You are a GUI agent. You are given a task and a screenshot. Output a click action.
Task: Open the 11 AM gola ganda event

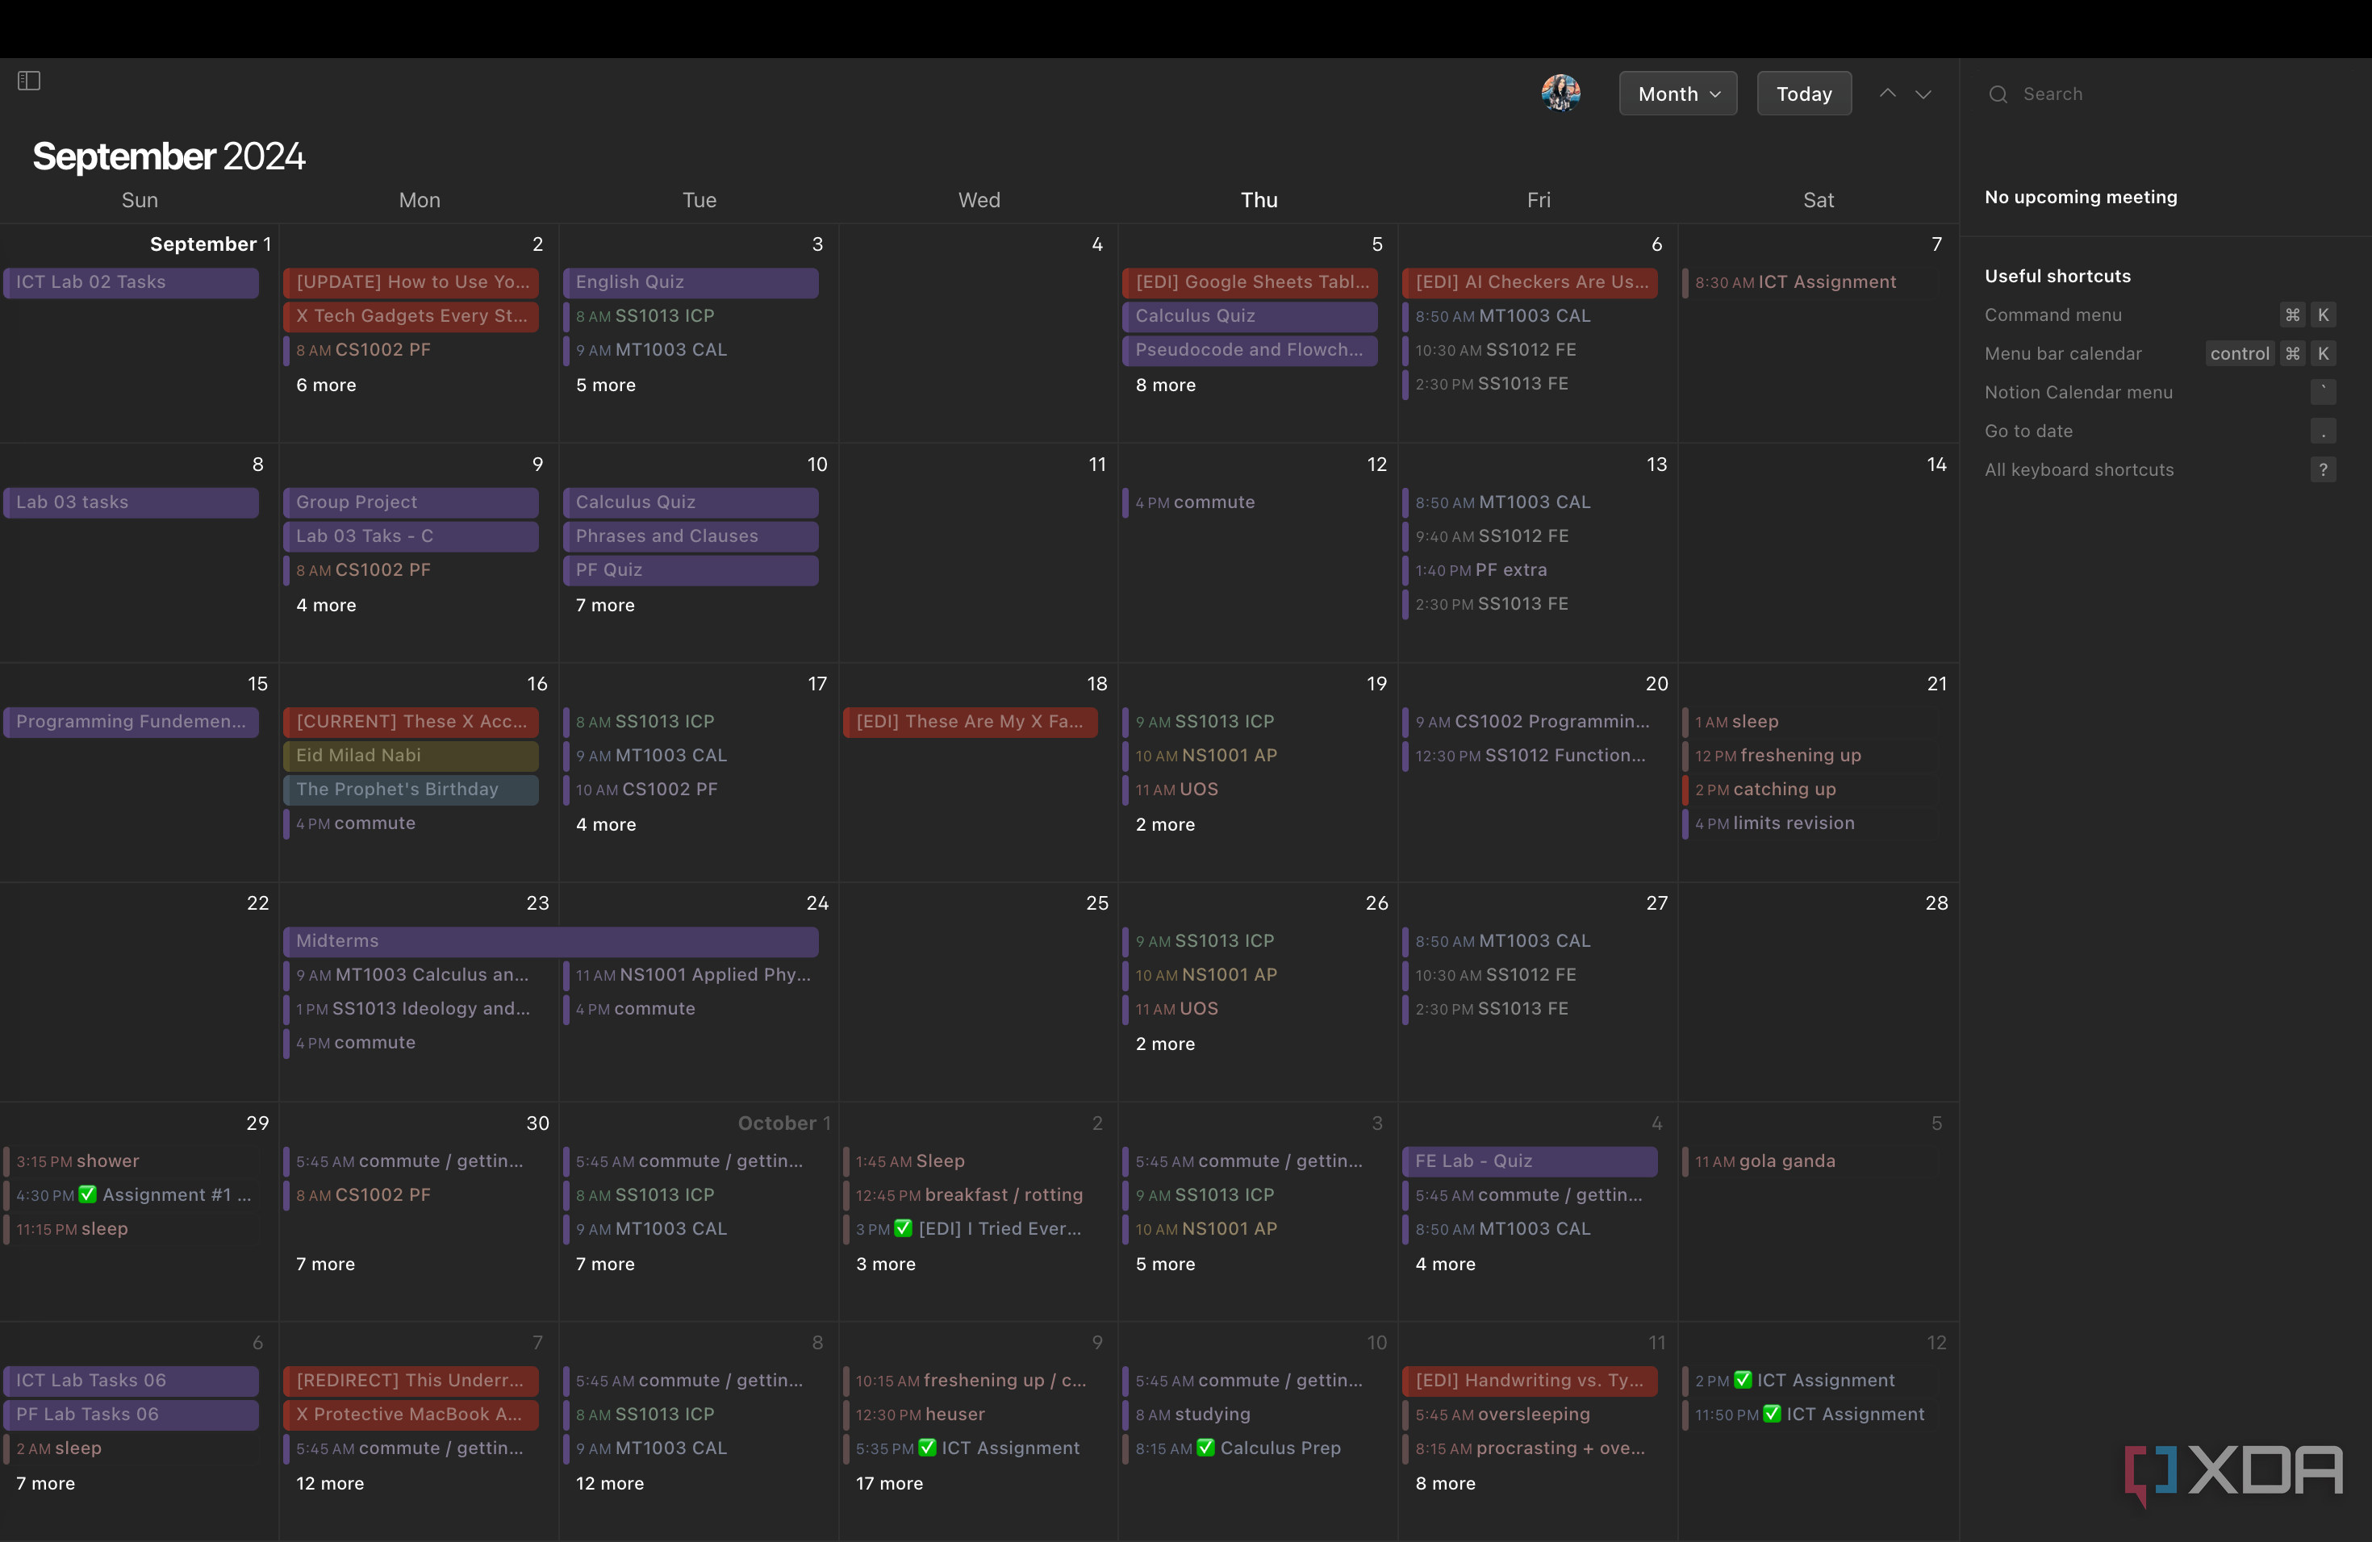tap(1810, 1161)
